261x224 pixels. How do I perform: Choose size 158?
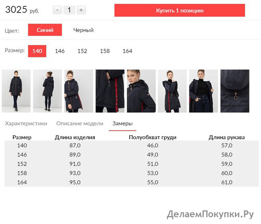coord(105,51)
